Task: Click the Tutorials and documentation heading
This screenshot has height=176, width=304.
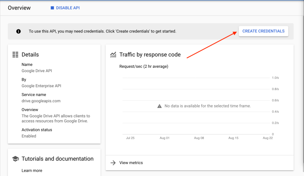Action: tap(57, 159)
